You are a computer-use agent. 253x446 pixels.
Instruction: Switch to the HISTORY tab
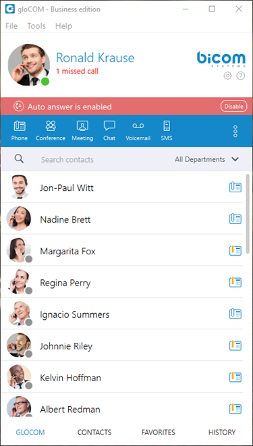pos(222,433)
